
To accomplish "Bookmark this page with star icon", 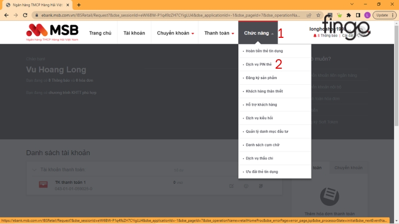I will click(318, 15).
